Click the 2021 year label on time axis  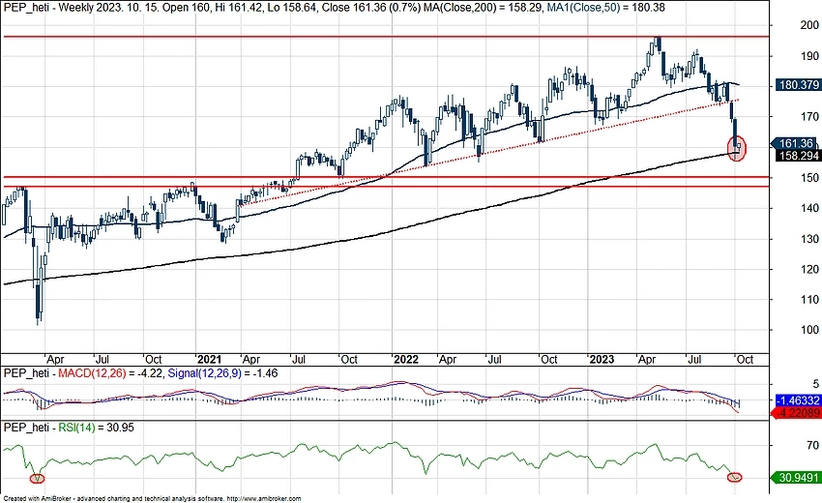coord(209,359)
